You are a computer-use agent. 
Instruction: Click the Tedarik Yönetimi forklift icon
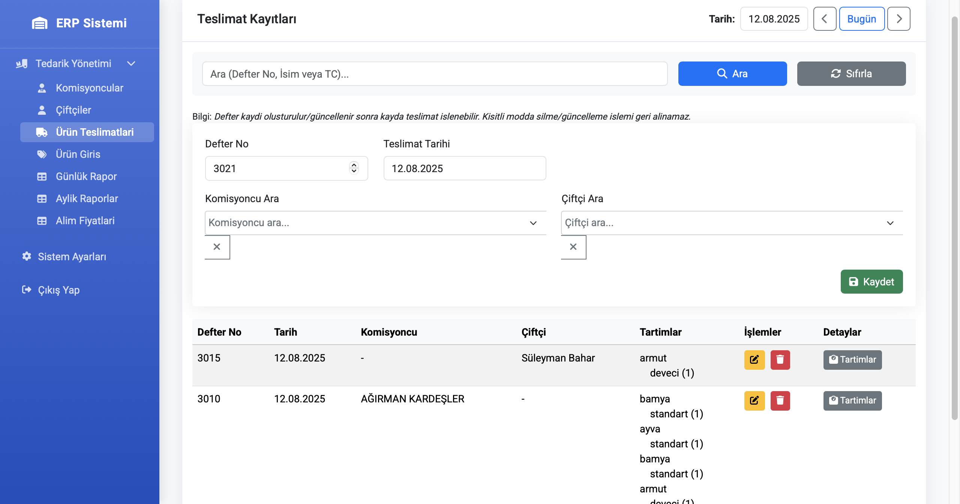(x=22, y=64)
